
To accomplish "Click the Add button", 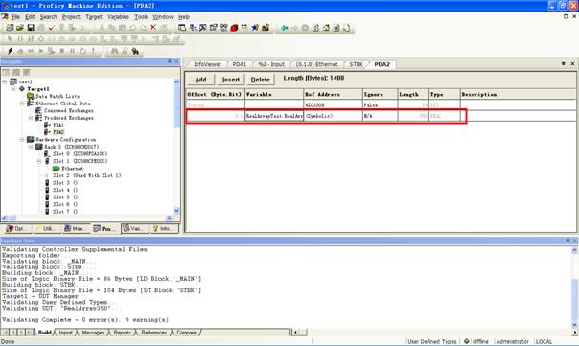I will click(200, 80).
